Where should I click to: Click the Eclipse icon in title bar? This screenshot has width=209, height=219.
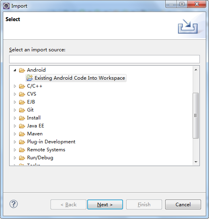tap(6, 6)
